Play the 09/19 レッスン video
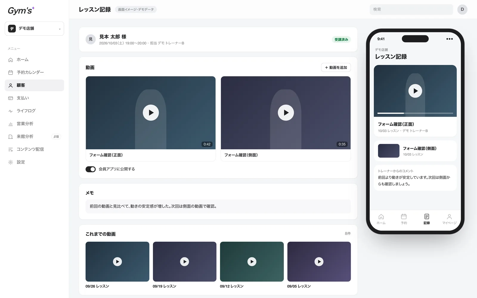The width and height of the screenshot is (477, 298). [185, 262]
